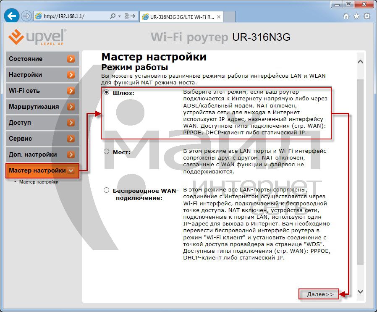
Task: Open the favorites star icon
Action: coord(356,16)
